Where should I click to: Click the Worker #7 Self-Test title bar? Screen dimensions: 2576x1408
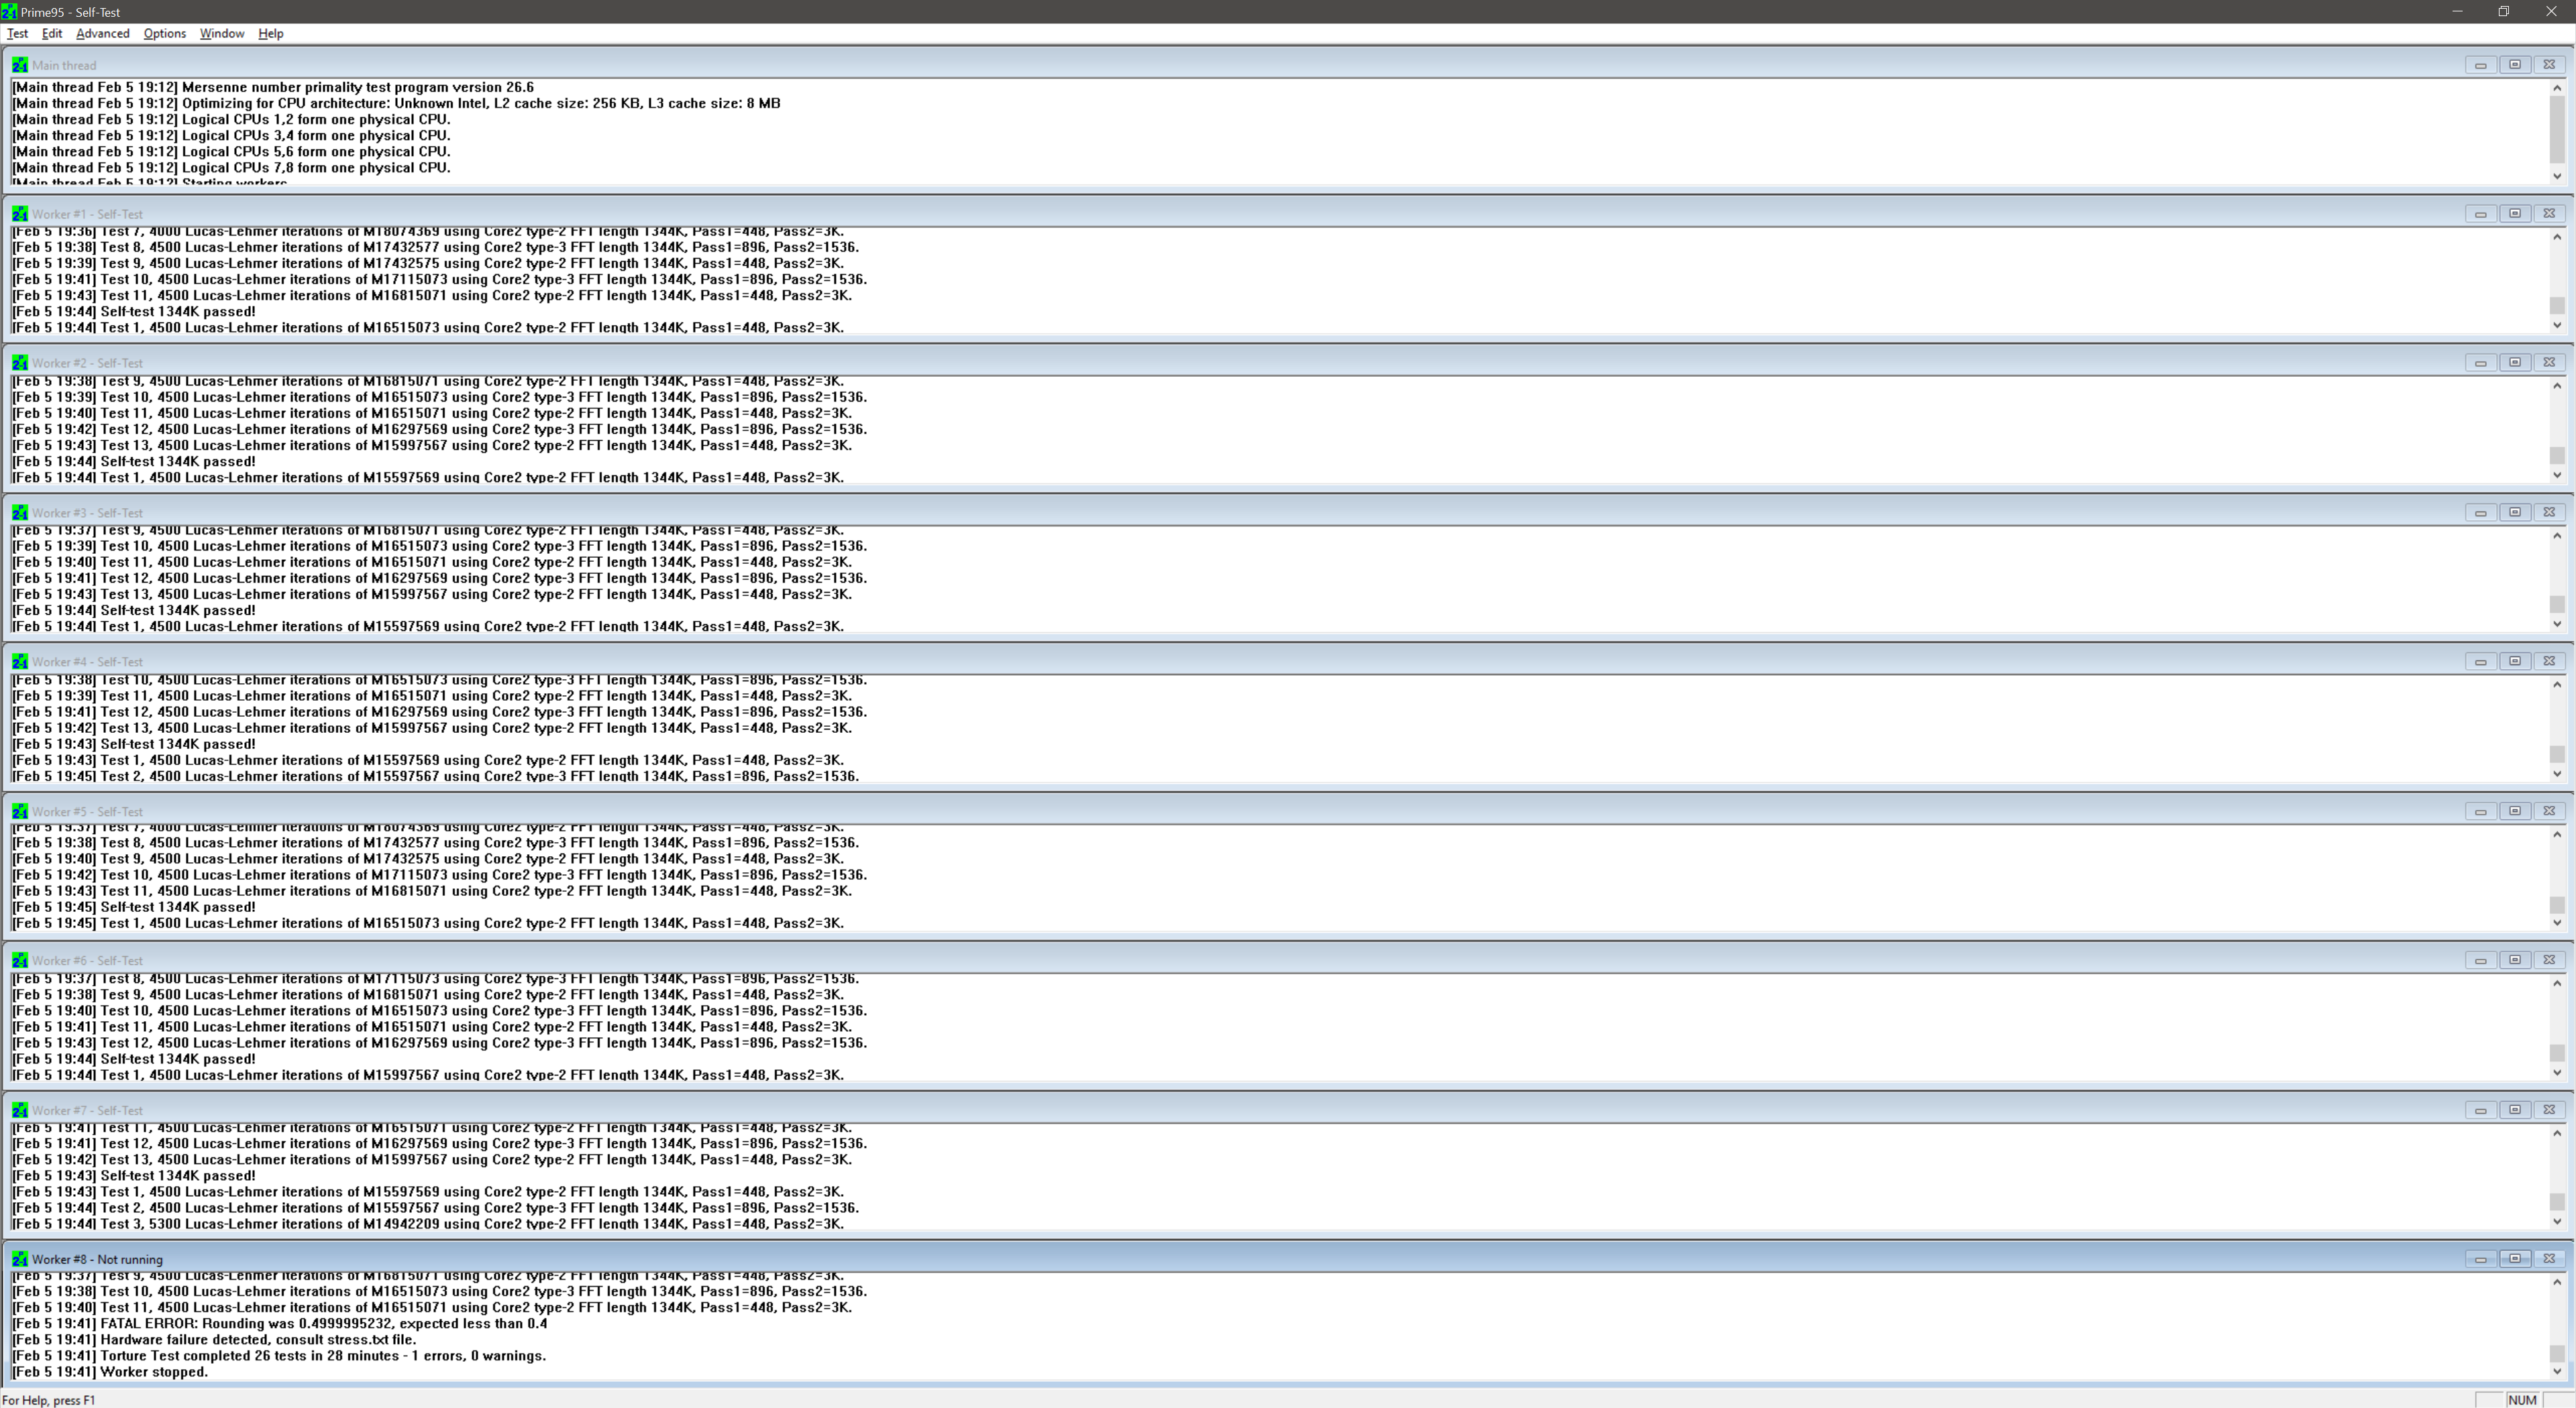tap(1200, 1110)
